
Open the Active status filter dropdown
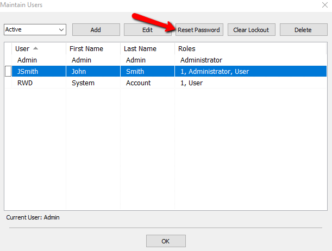(x=35, y=30)
